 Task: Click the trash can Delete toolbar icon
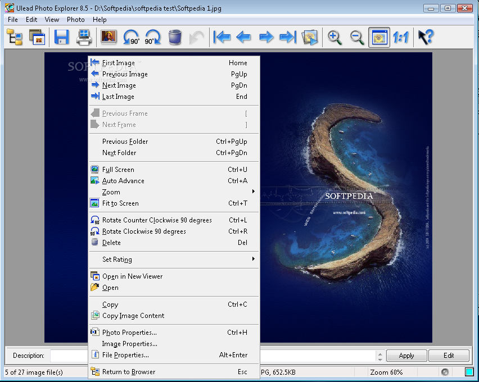(x=175, y=37)
